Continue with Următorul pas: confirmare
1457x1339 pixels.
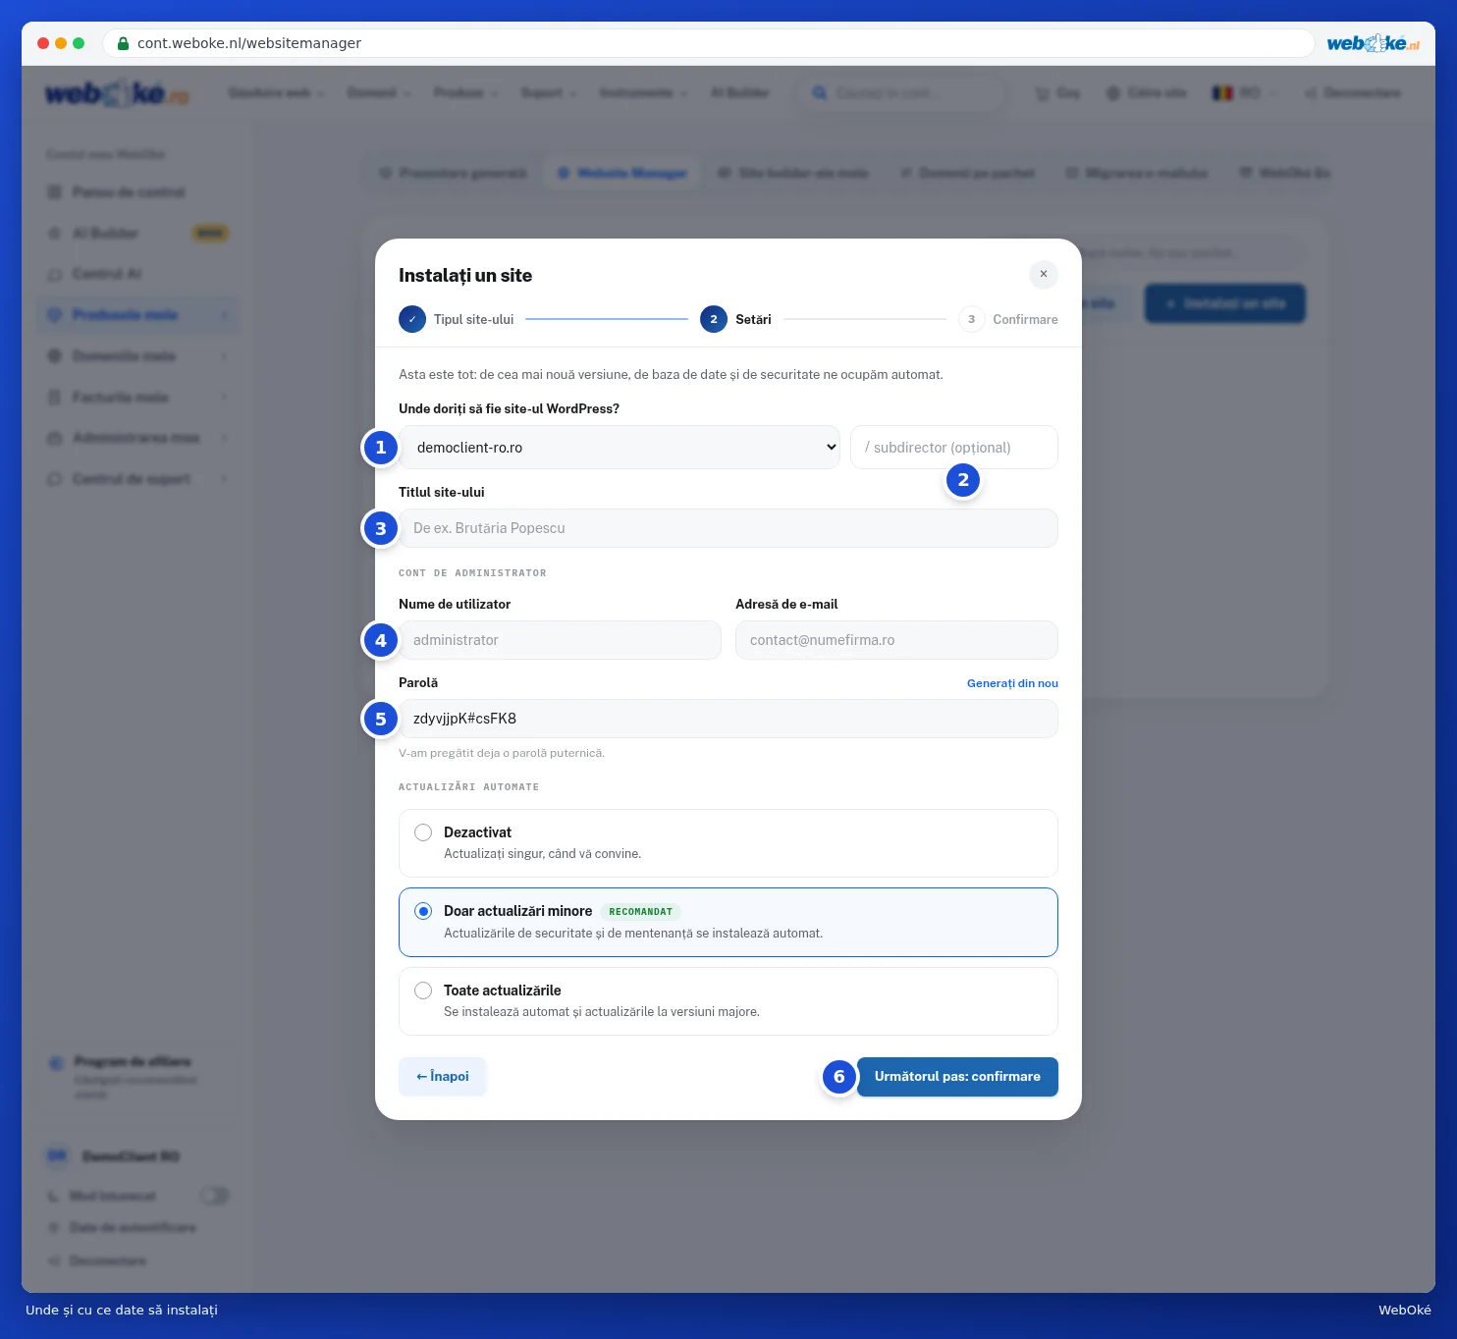pos(957,1077)
